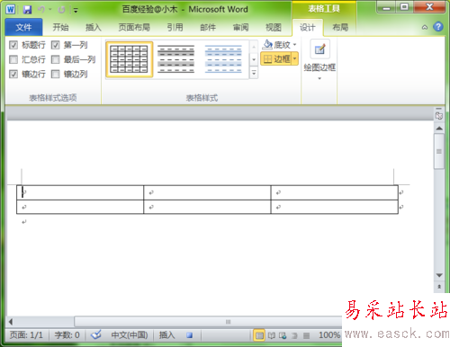Click the top row right table cell
The height and width of the screenshot is (347, 450).
coord(335,192)
